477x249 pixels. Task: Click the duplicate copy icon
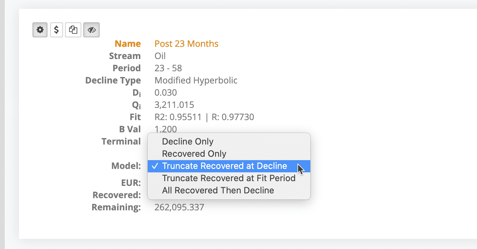click(x=73, y=30)
